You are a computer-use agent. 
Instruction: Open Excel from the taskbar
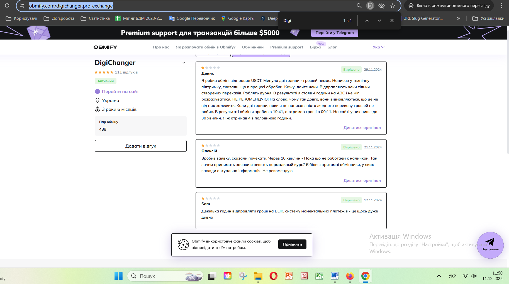point(319,276)
